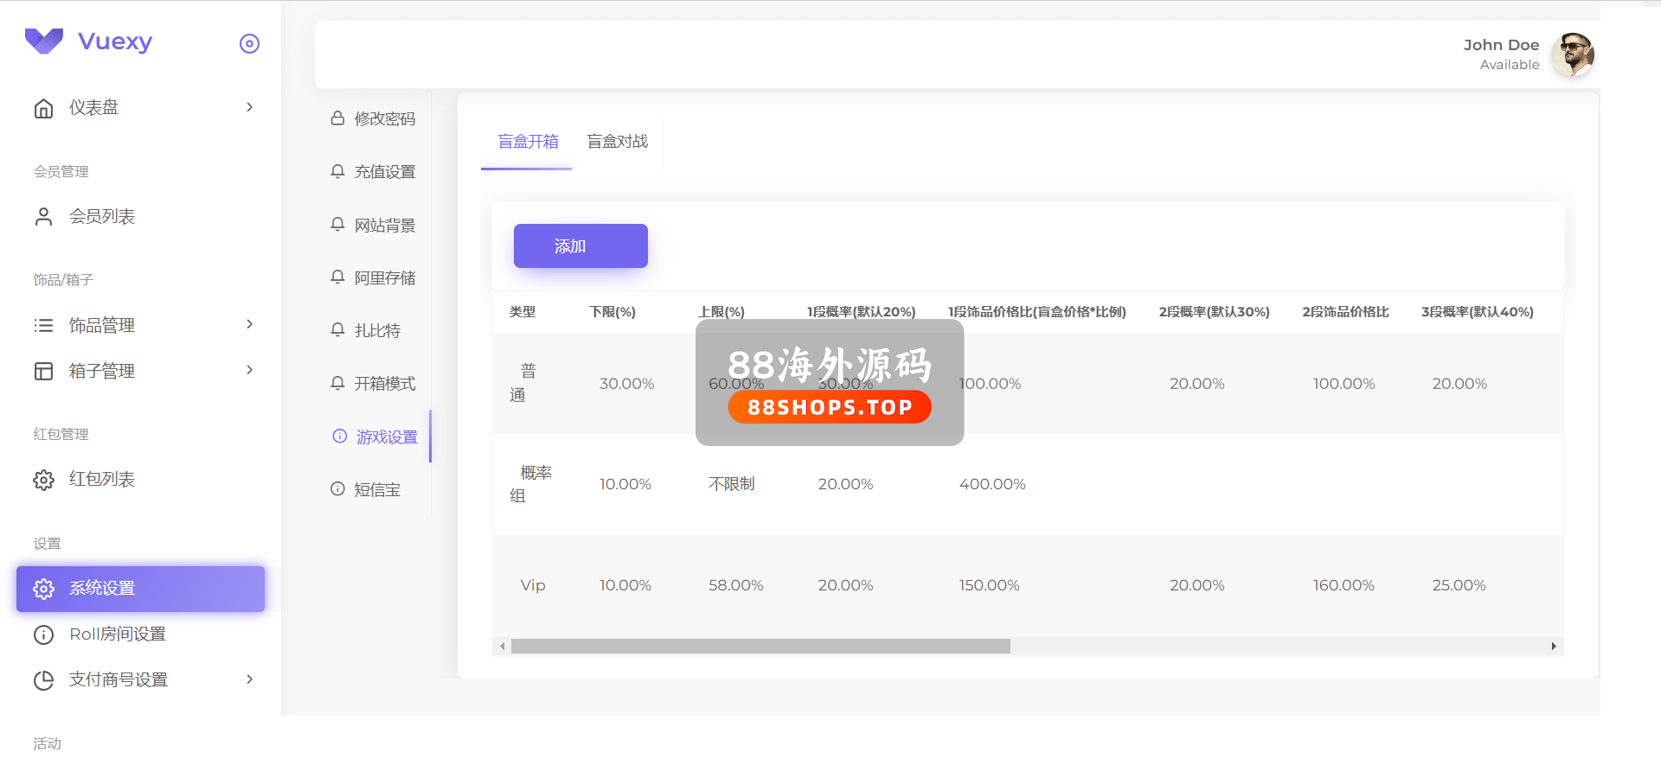Click the bell icon beside 充值设置
1661x765 pixels.
point(337,172)
